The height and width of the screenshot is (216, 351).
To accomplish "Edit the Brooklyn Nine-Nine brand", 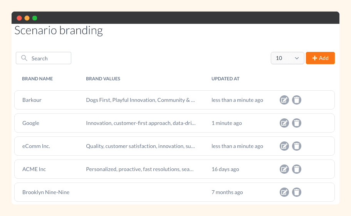I will [x=284, y=192].
